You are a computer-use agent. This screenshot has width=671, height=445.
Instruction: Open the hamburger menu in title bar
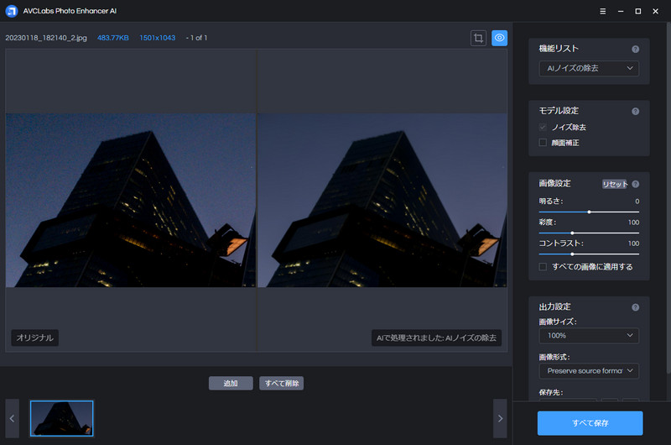(x=604, y=11)
